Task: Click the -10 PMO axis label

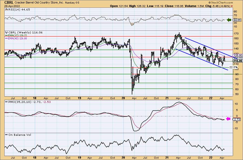Action: [236, 128]
